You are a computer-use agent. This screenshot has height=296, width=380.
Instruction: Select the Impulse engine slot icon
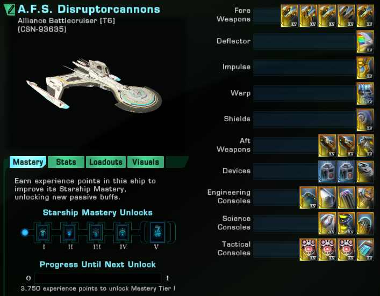pyautogui.click(x=365, y=68)
